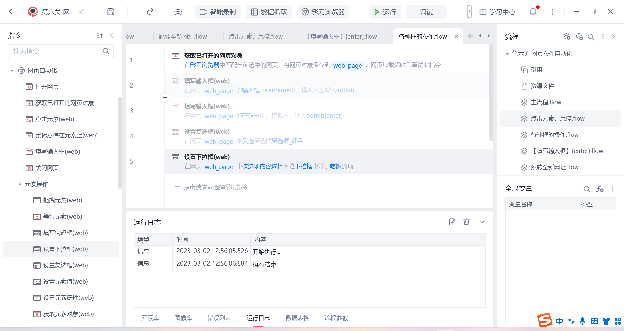Open 引用 in flow tree
Viewport: 624px width, 331px height.
532,70
